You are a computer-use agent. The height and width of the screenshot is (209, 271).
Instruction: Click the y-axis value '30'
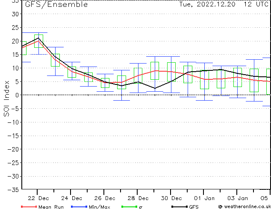tap(15, 14)
